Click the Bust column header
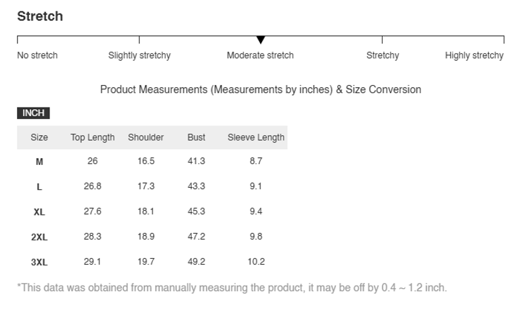This screenshot has width=520, height=312. pos(196,138)
